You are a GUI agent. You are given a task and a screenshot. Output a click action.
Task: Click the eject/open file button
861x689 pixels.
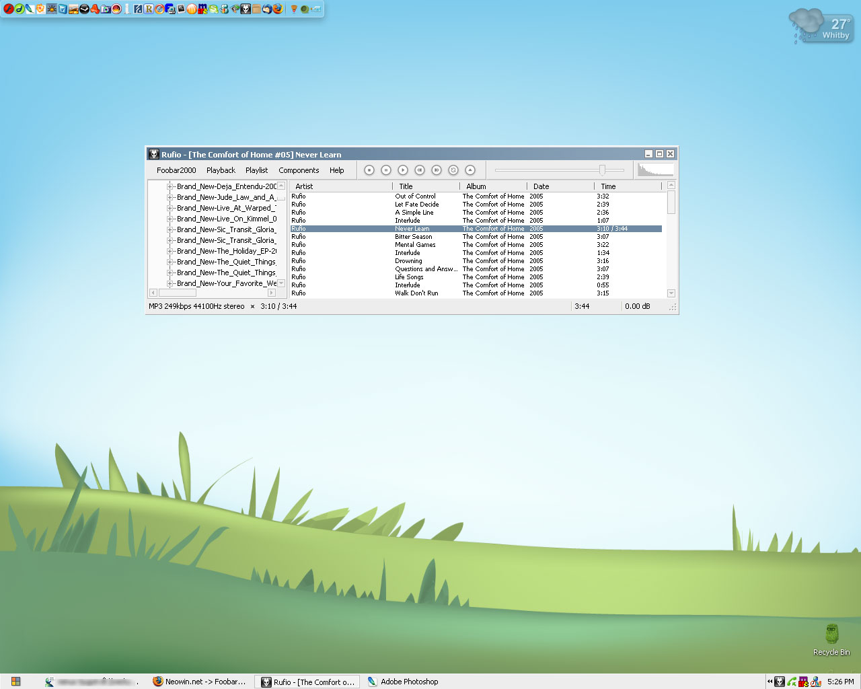click(x=470, y=170)
